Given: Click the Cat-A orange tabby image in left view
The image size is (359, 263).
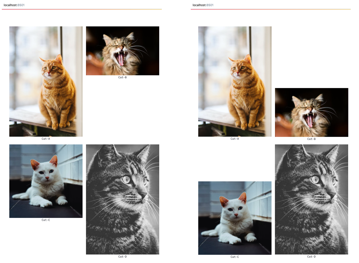Looking at the screenshot, I should [x=46, y=81].
